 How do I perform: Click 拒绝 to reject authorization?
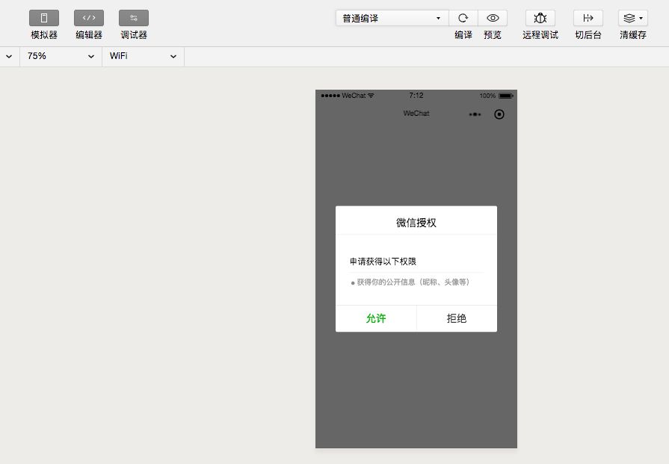457,318
